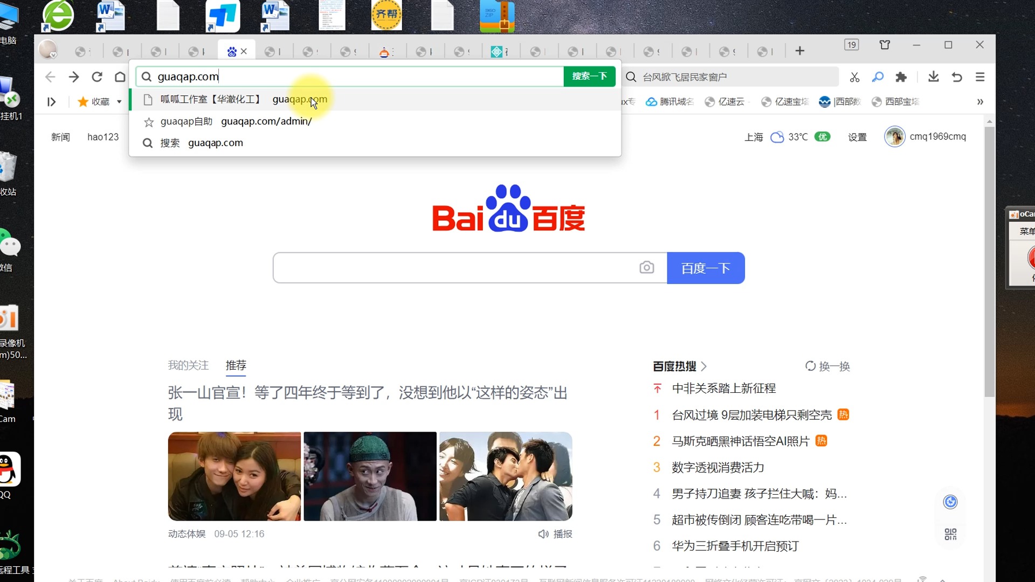Click the QR code icon

950,534
